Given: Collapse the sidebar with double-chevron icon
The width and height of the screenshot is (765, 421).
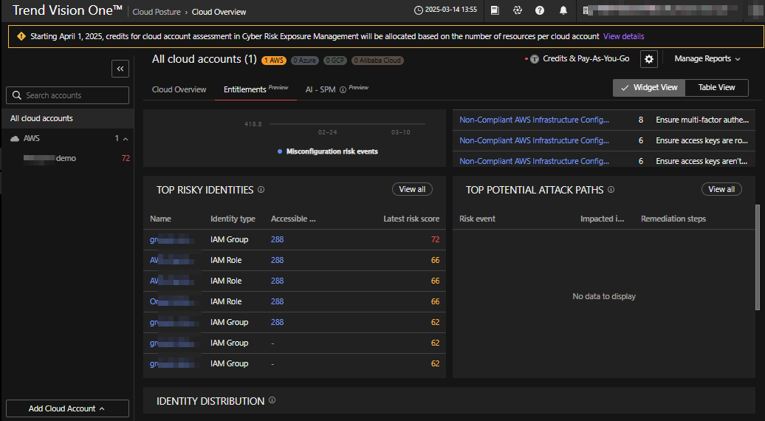Looking at the screenshot, I should [120, 69].
